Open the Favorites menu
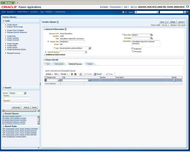Image resolution: width=190 pixels, height=152 pixels. tap(34, 12)
